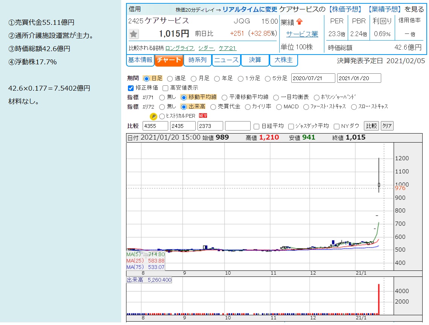Check the ジャスダック平均 comparison checkbox
The width and height of the screenshot is (429, 325).
[291, 126]
